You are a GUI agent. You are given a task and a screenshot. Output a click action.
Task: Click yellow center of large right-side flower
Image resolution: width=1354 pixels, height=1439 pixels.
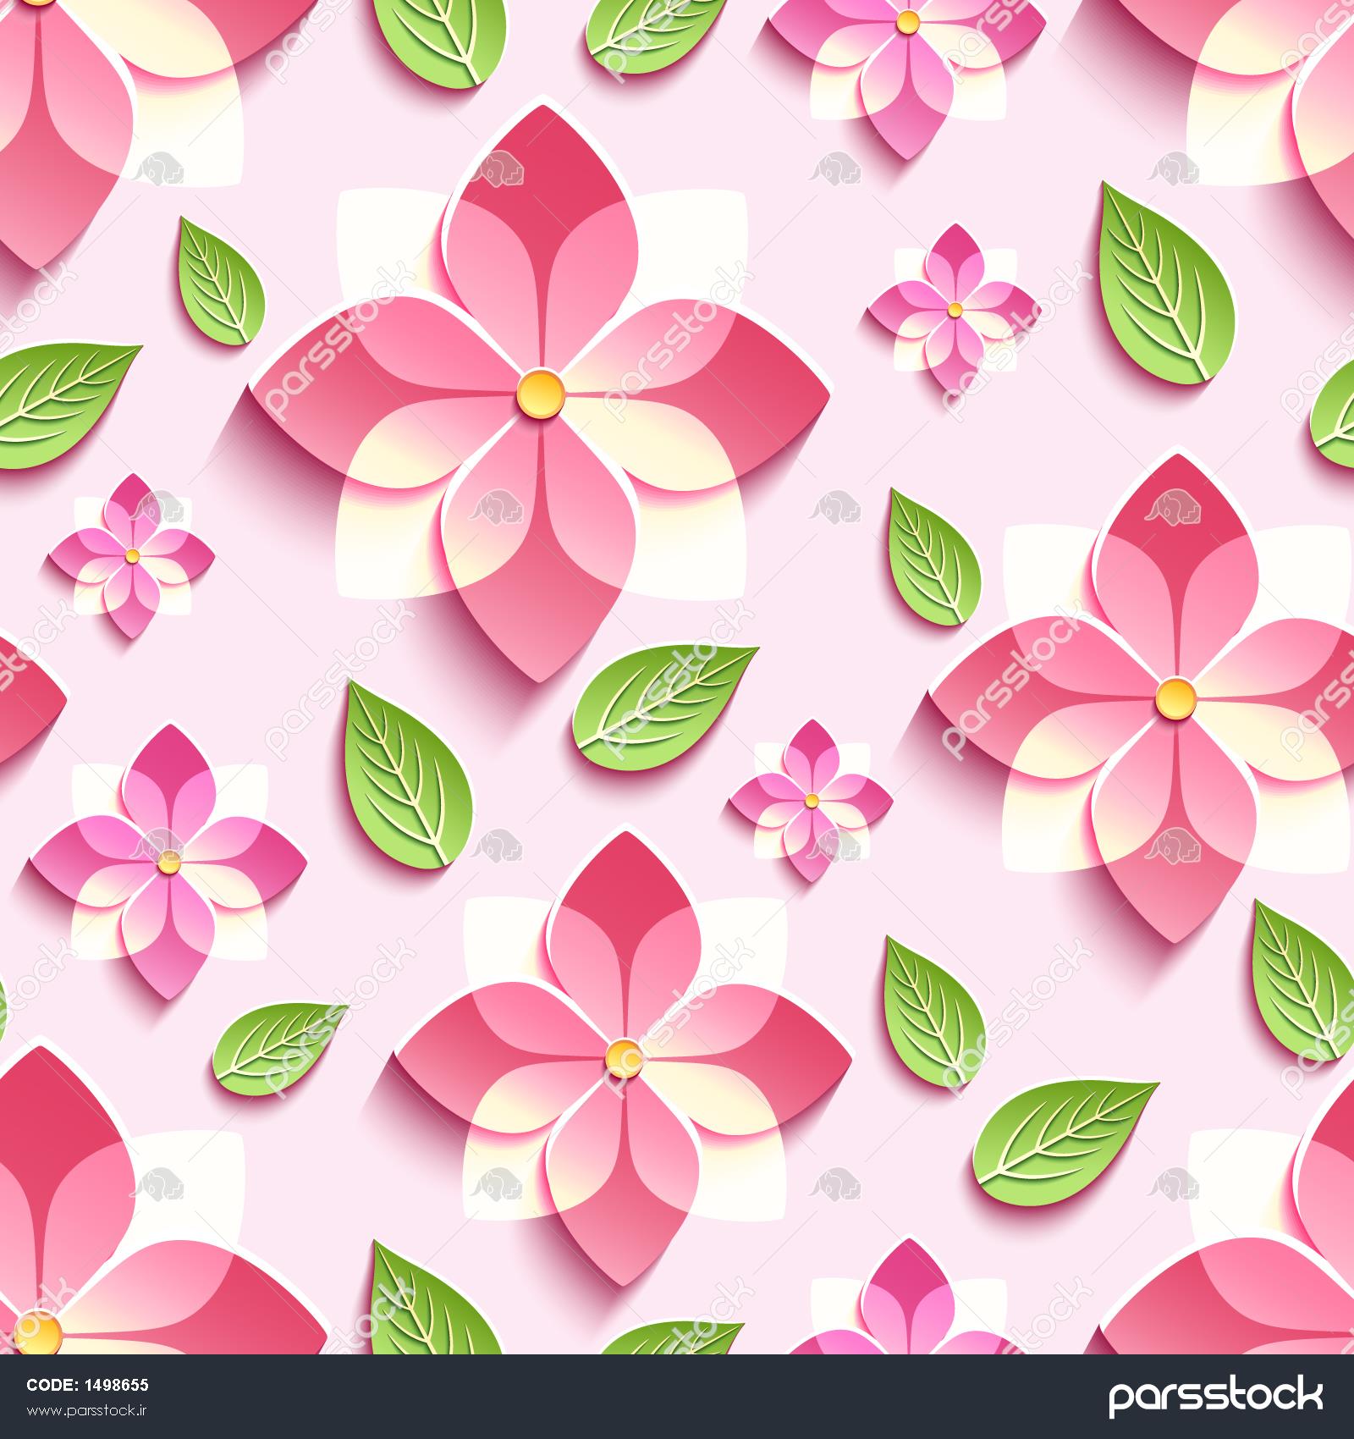pos(1177,698)
